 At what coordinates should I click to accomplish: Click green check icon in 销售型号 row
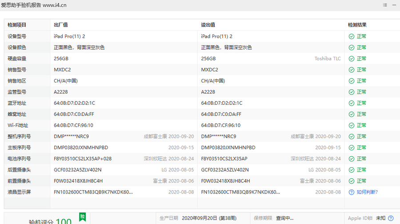coord(352,70)
